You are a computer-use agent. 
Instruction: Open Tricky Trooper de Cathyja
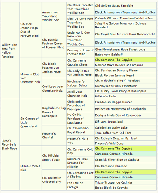coord(113,182)
